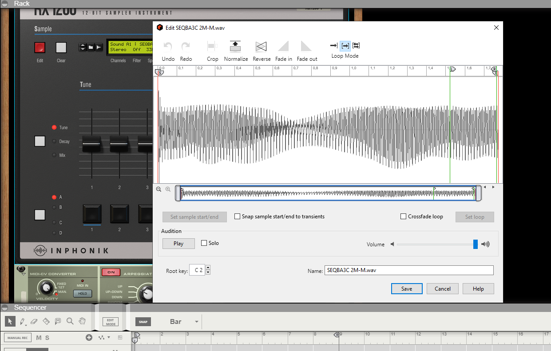Save the edited sample
The image size is (551, 351).
(407, 288)
